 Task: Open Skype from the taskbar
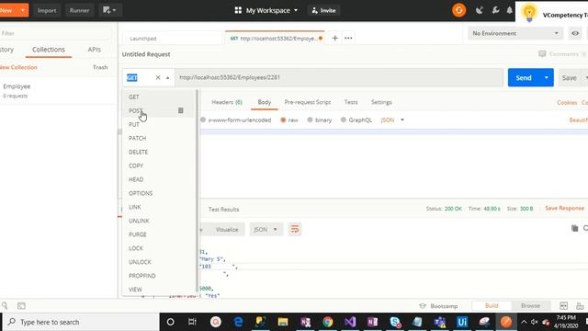coord(395,322)
